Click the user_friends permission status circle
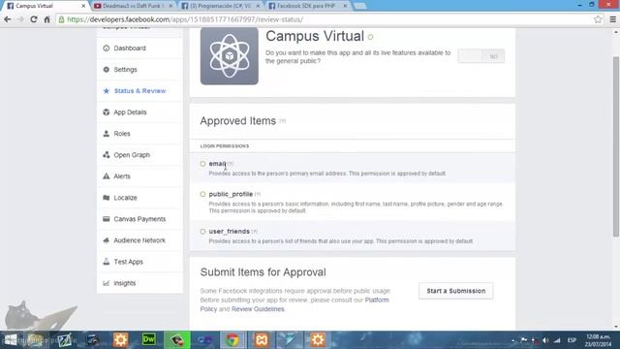Image resolution: width=620 pixels, height=349 pixels. (x=202, y=232)
